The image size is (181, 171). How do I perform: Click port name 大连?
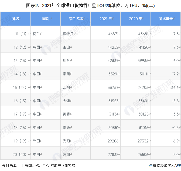[66, 101]
